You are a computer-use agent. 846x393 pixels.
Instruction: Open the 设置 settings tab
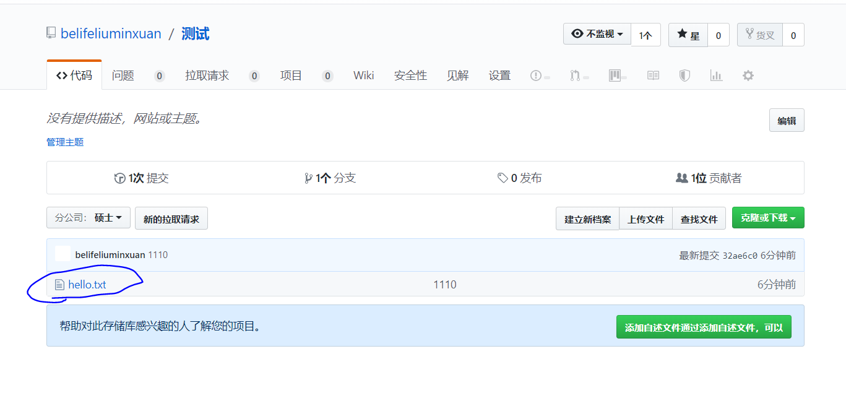tap(499, 76)
